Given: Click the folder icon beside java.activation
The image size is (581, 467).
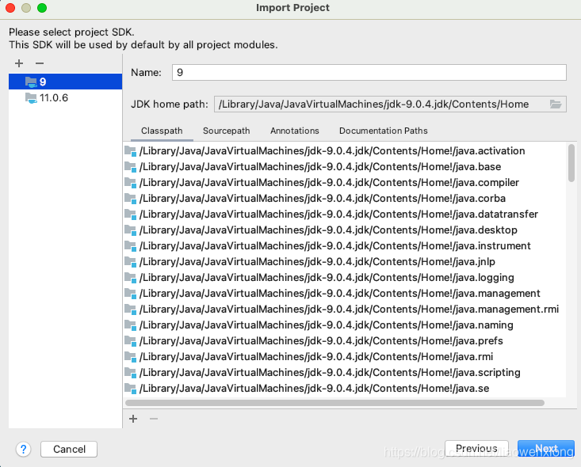Looking at the screenshot, I should point(131,151).
